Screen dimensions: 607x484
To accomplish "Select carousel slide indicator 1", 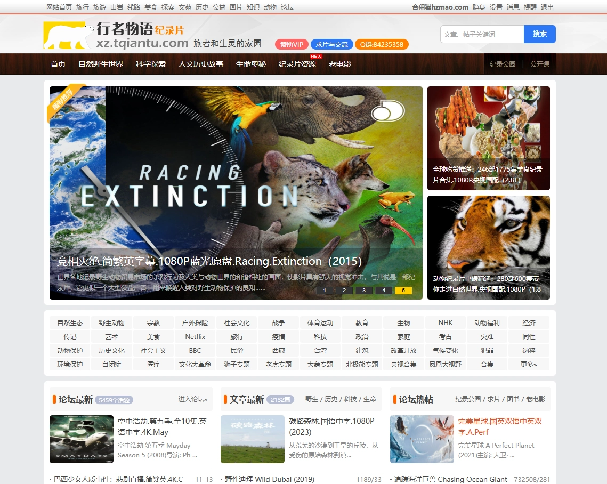I will 325,291.
